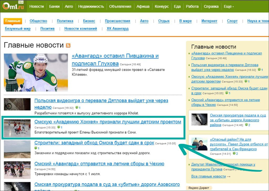
Task: Open main article Омскую «Академию Хоккея» признали лучшим
Action: click(108, 122)
